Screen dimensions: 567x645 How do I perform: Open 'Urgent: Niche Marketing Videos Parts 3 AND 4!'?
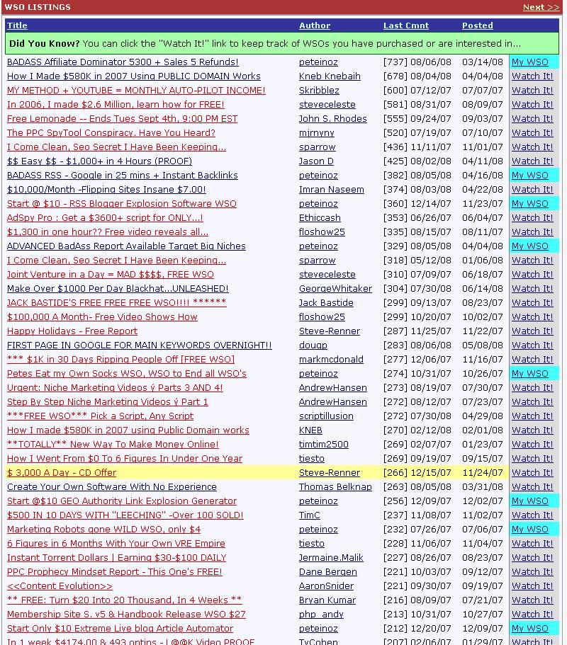pyautogui.click(x=115, y=388)
